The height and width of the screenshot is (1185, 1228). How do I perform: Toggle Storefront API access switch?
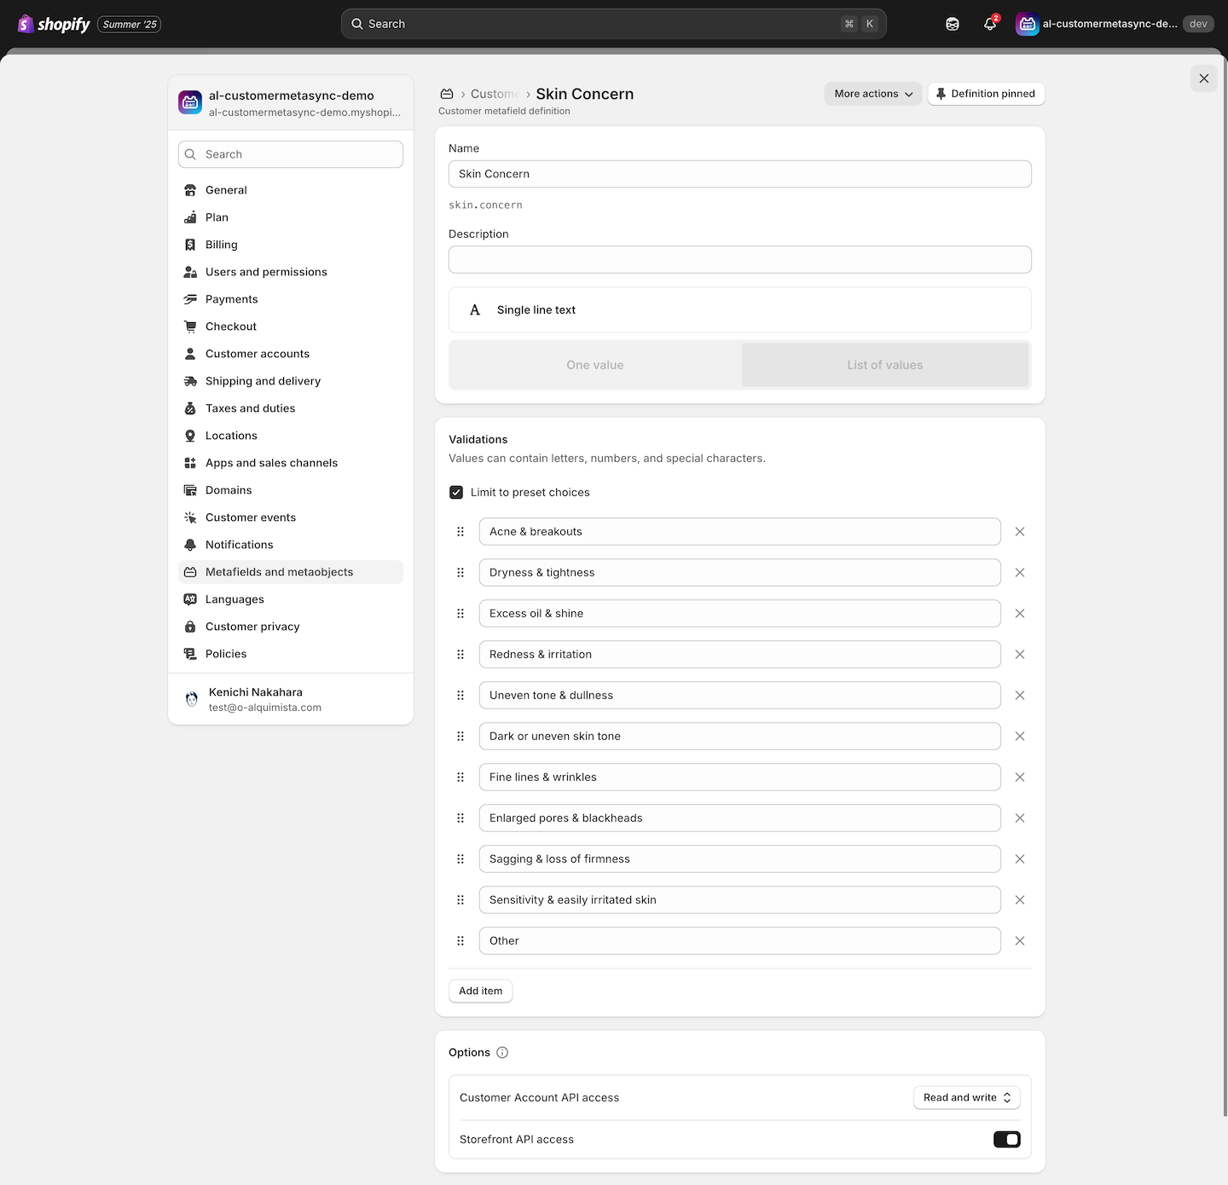click(1006, 1139)
